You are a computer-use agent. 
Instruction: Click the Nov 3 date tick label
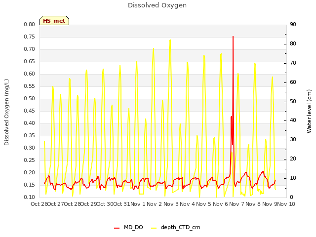(171, 204)
